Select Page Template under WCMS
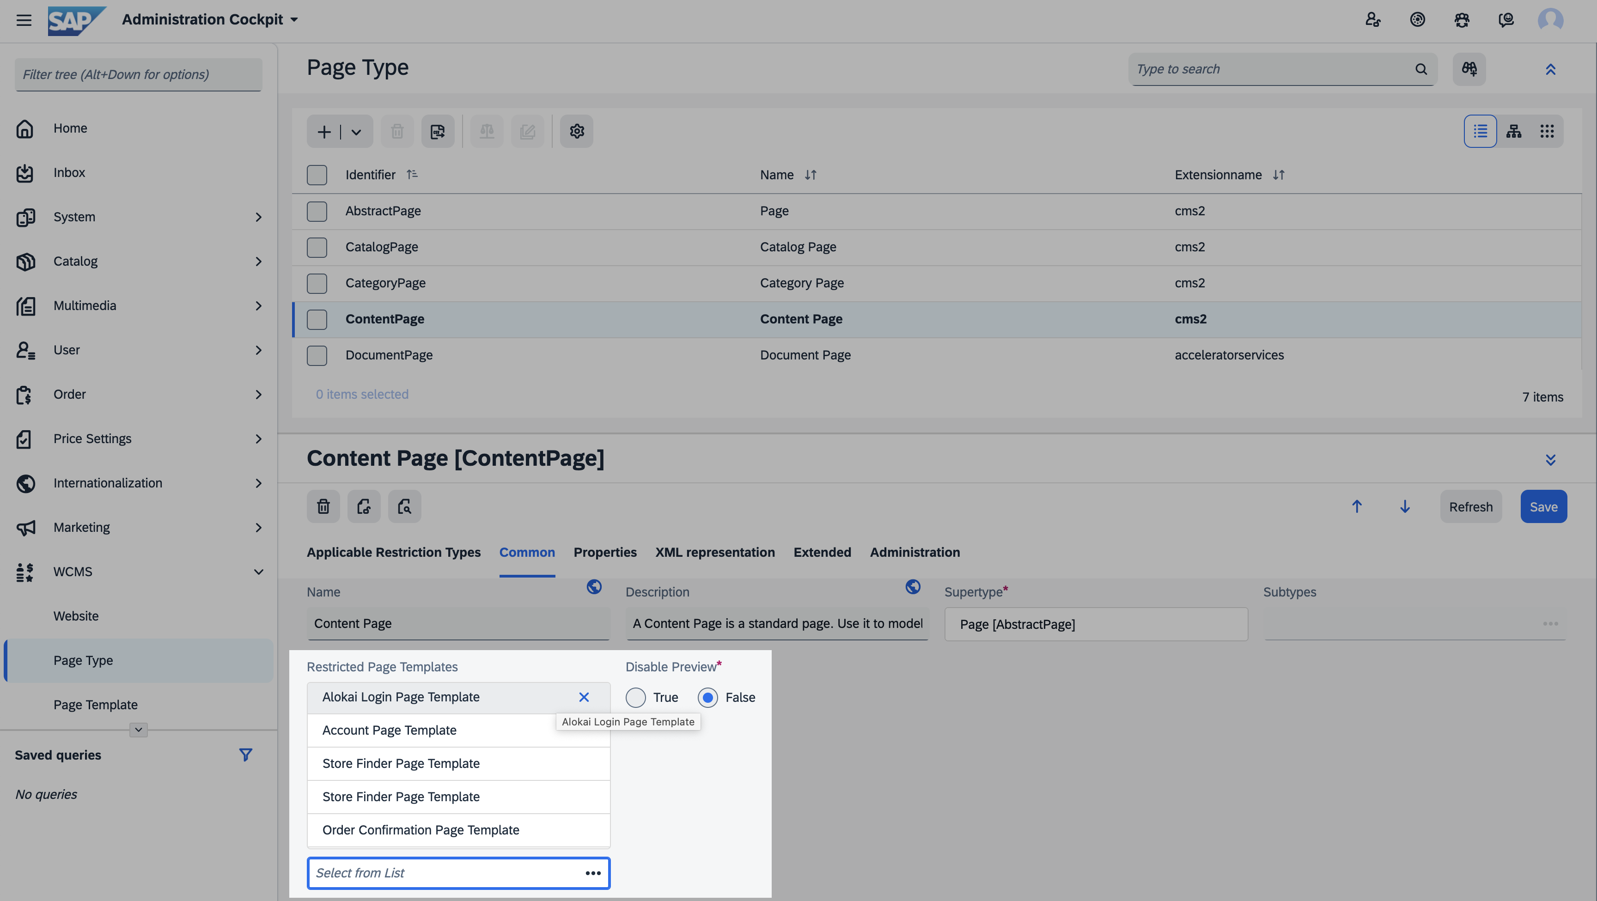The height and width of the screenshot is (901, 1597). pos(96,705)
